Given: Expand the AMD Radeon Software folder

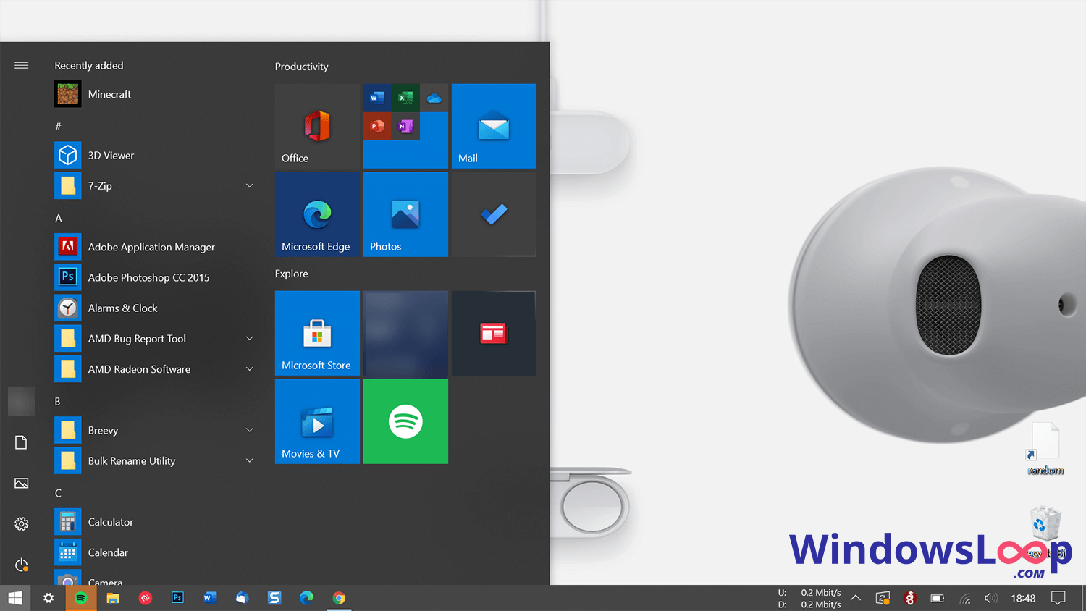Looking at the screenshot, I should coord(249,369).
